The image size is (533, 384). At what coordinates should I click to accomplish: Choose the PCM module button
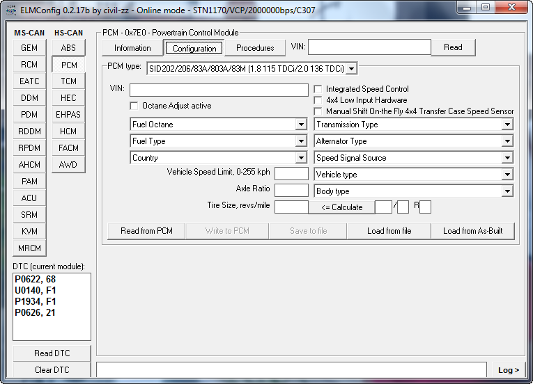pos(68,65)
